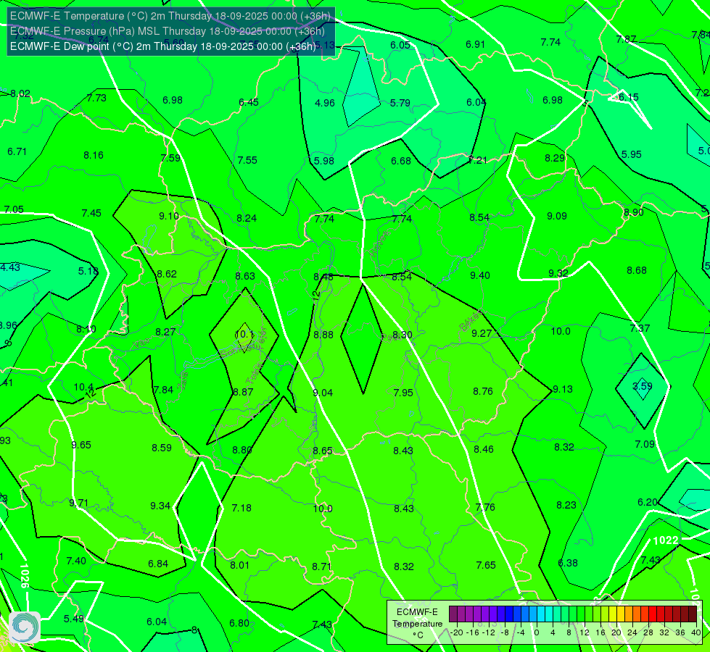
Task: Click the 4.43 temperature value
Action: (10, 267)
